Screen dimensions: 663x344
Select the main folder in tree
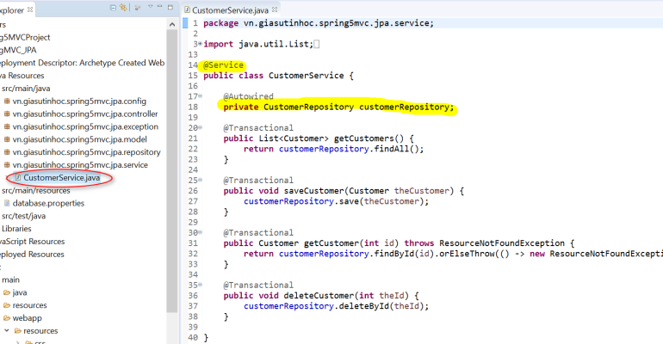click(10, 279)
